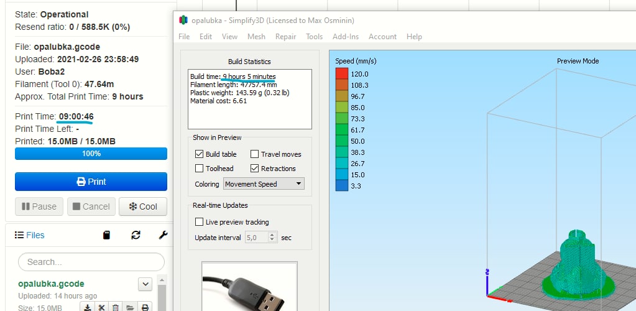Delete opalubka.gcode with the trash icon
Image resolution: width=636 pixels, height=311 pixels.
click(x=116, y=308)
